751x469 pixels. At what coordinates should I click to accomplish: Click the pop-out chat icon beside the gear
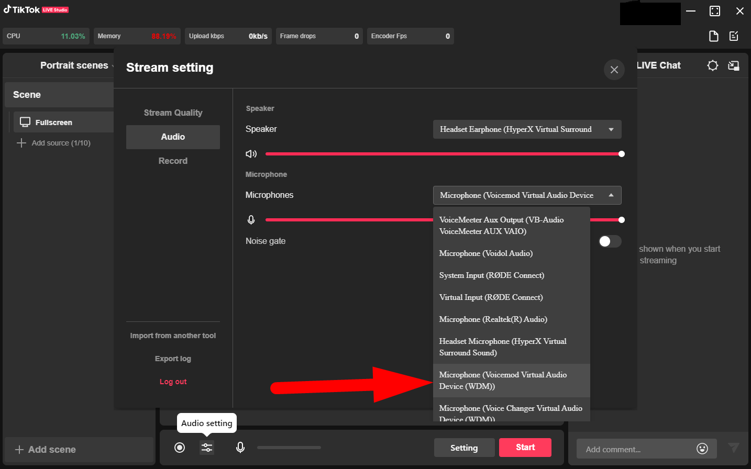click(x=734, y=65)
